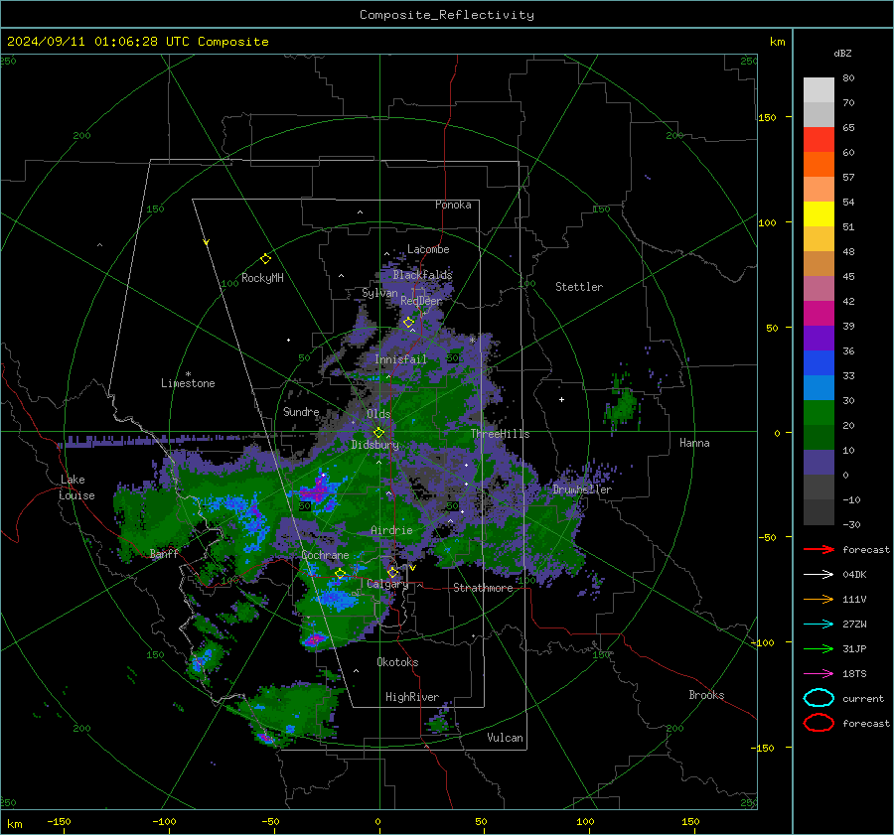Click the 42 dBZ magenta color swatch

point(819,314)
